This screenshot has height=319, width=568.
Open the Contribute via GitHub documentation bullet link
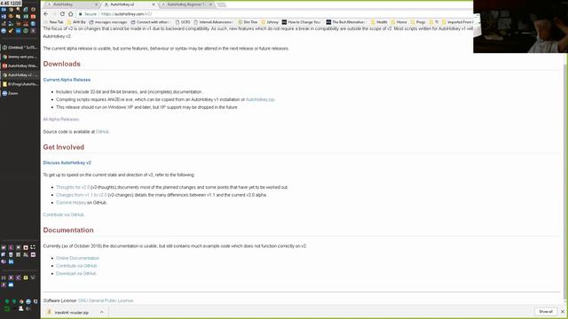pos(76,266)
